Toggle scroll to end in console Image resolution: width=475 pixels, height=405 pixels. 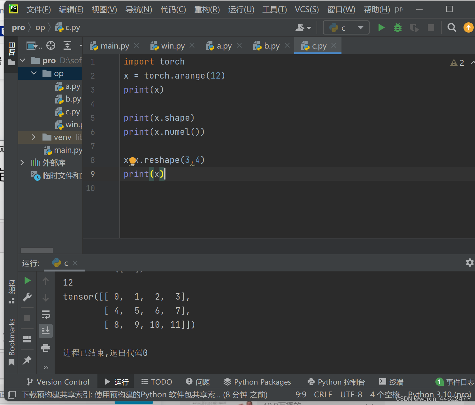46,331
